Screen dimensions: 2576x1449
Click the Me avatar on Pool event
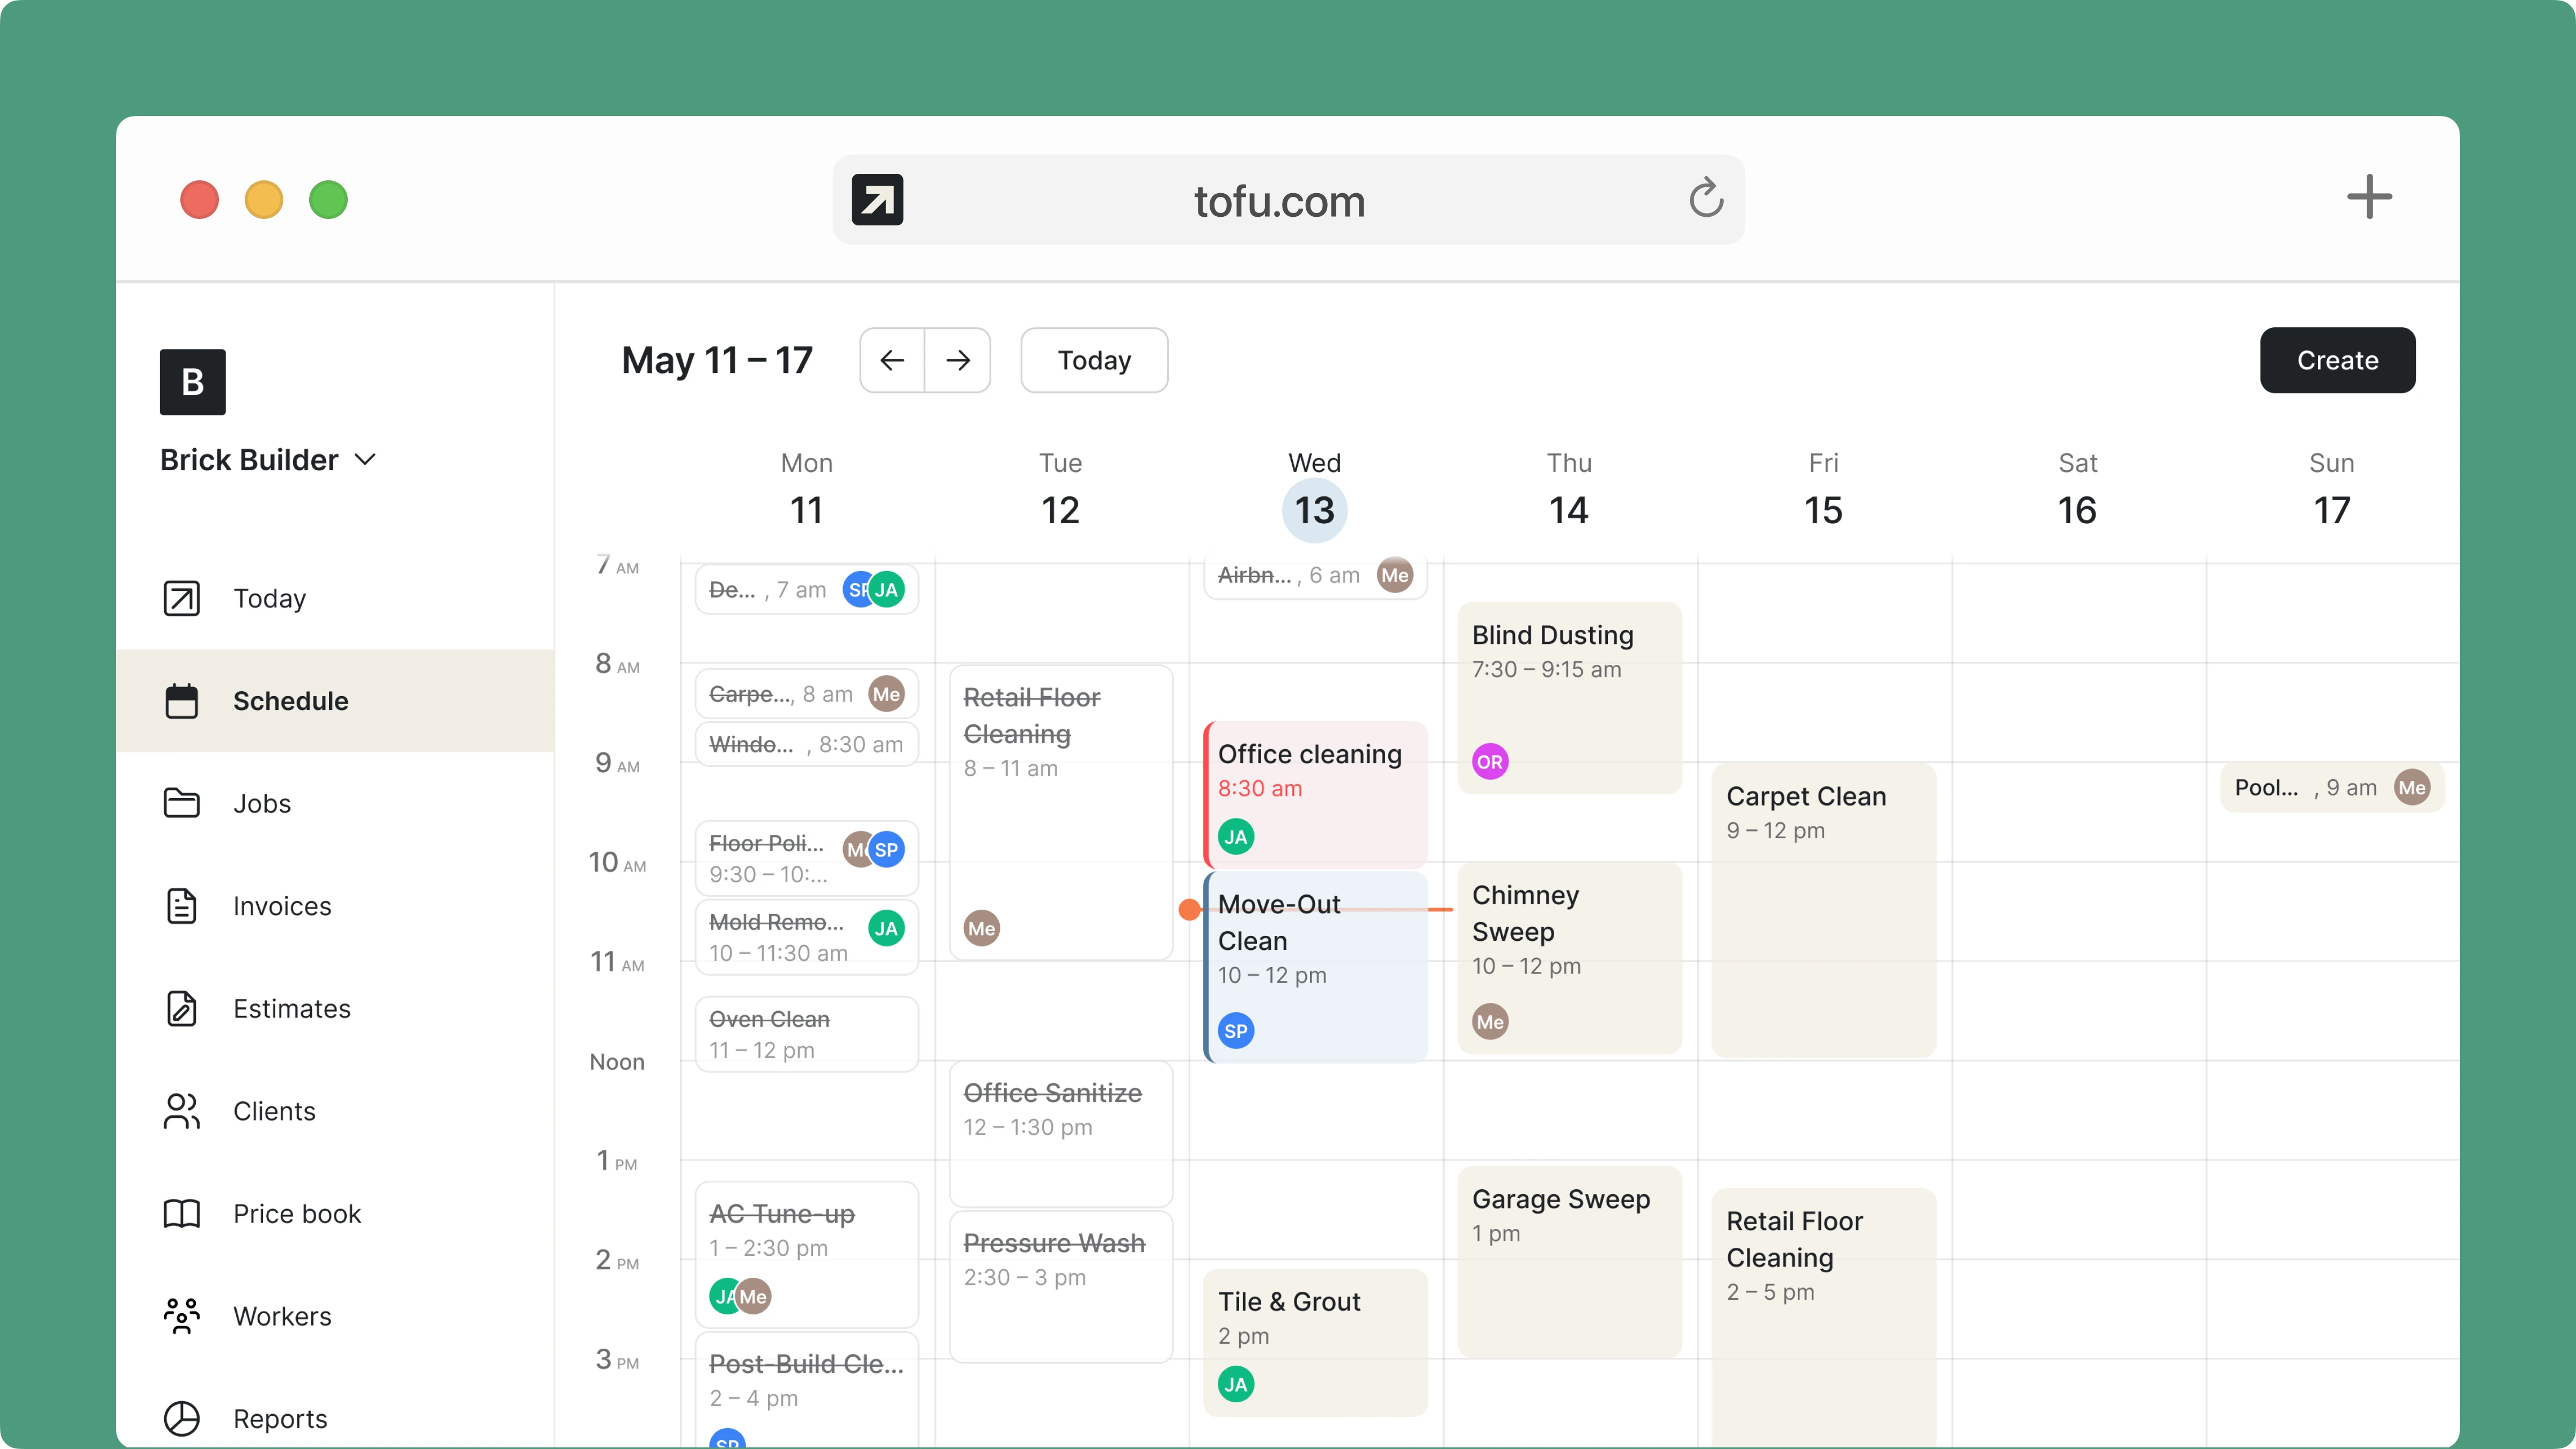(x=2412, y=788)
